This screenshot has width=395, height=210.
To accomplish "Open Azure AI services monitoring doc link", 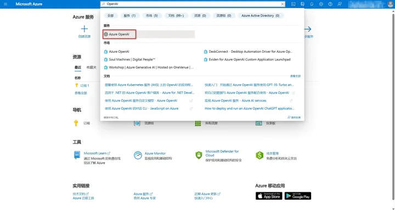I will (x=235, y=101).
